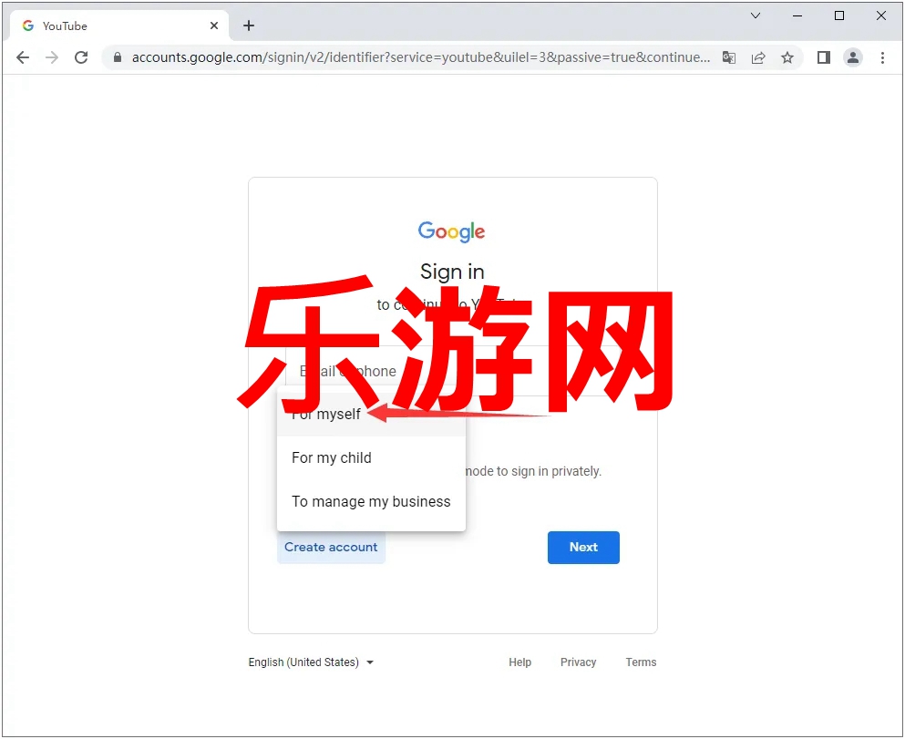Bookmark this page with the star icon
905x739 pixels.
click(787, 57)
